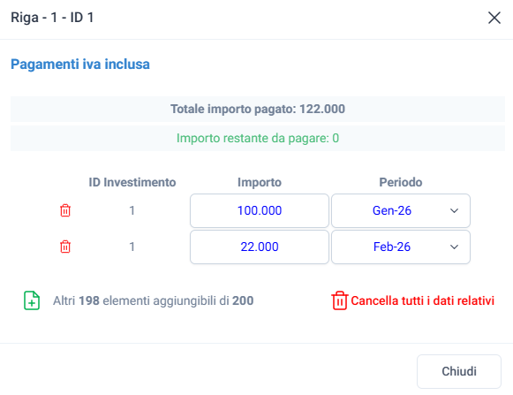
Task: Select the Cancella tutti i dati relativi link
Action: pyautogui.click(x=422, y=300)
